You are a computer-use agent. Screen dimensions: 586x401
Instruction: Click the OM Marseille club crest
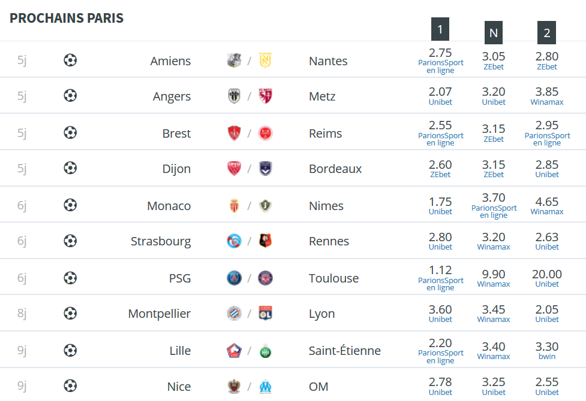coord(265,387)
